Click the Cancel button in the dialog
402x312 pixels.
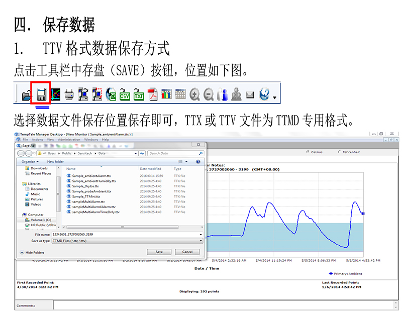tap(187, 252)
